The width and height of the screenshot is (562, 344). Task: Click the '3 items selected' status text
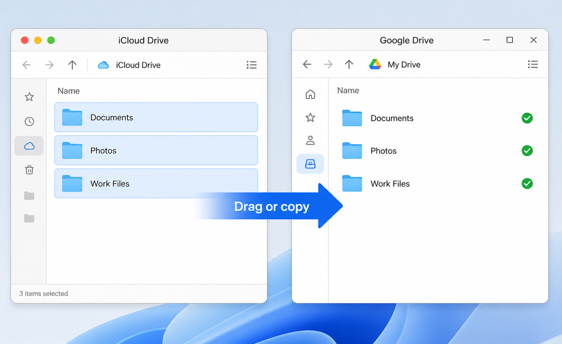(44, 294)
